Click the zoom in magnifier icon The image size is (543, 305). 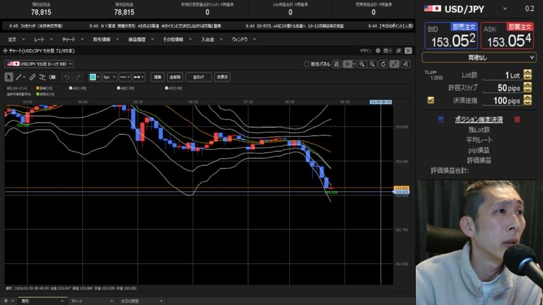point(362,64)
